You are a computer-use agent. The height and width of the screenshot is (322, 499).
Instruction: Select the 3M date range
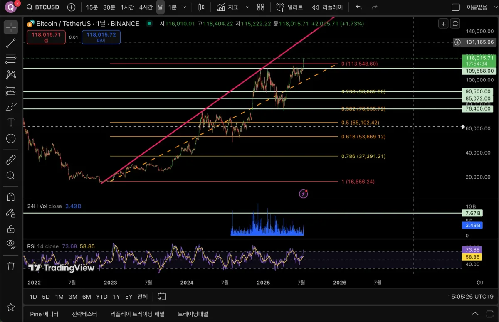point(73,297)
